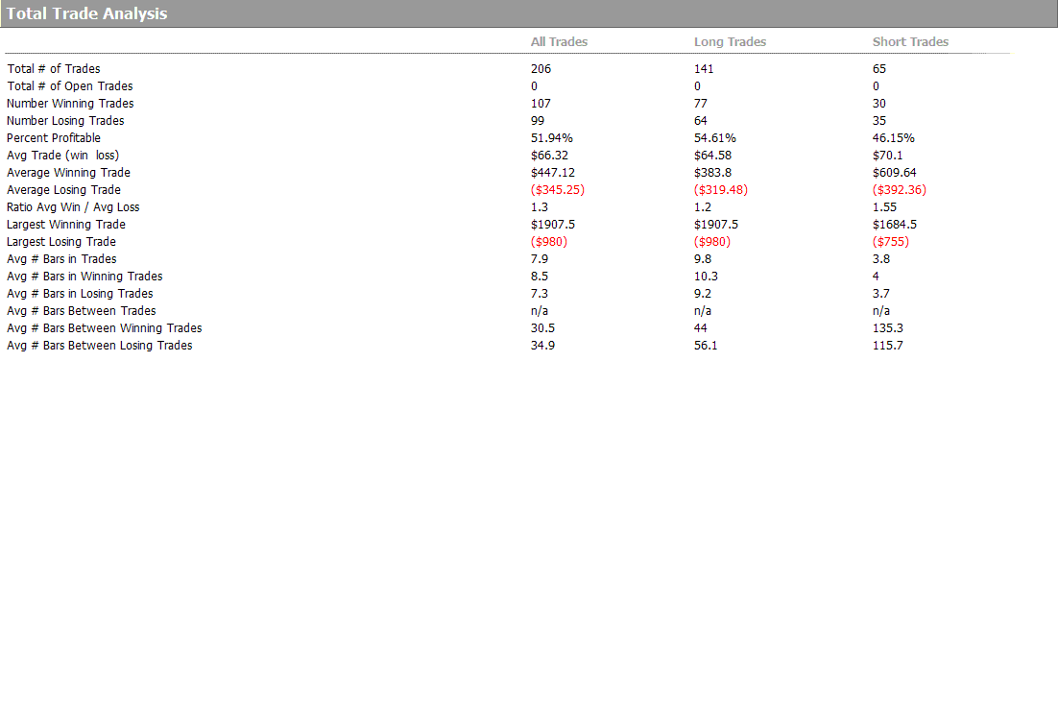Select the 7.9 average bars value
The image size is (1058, 723).
540,259
